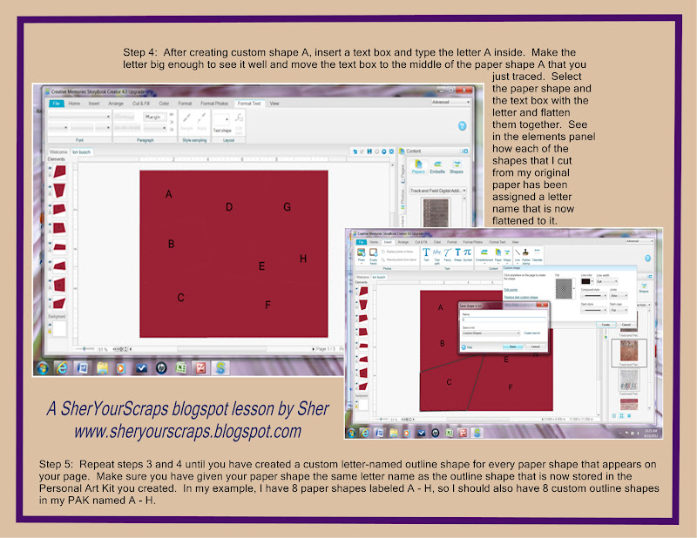This screenshot has width=697, height=538.
Task: Open Shapes in the Content panel
Action: point(457,167)
